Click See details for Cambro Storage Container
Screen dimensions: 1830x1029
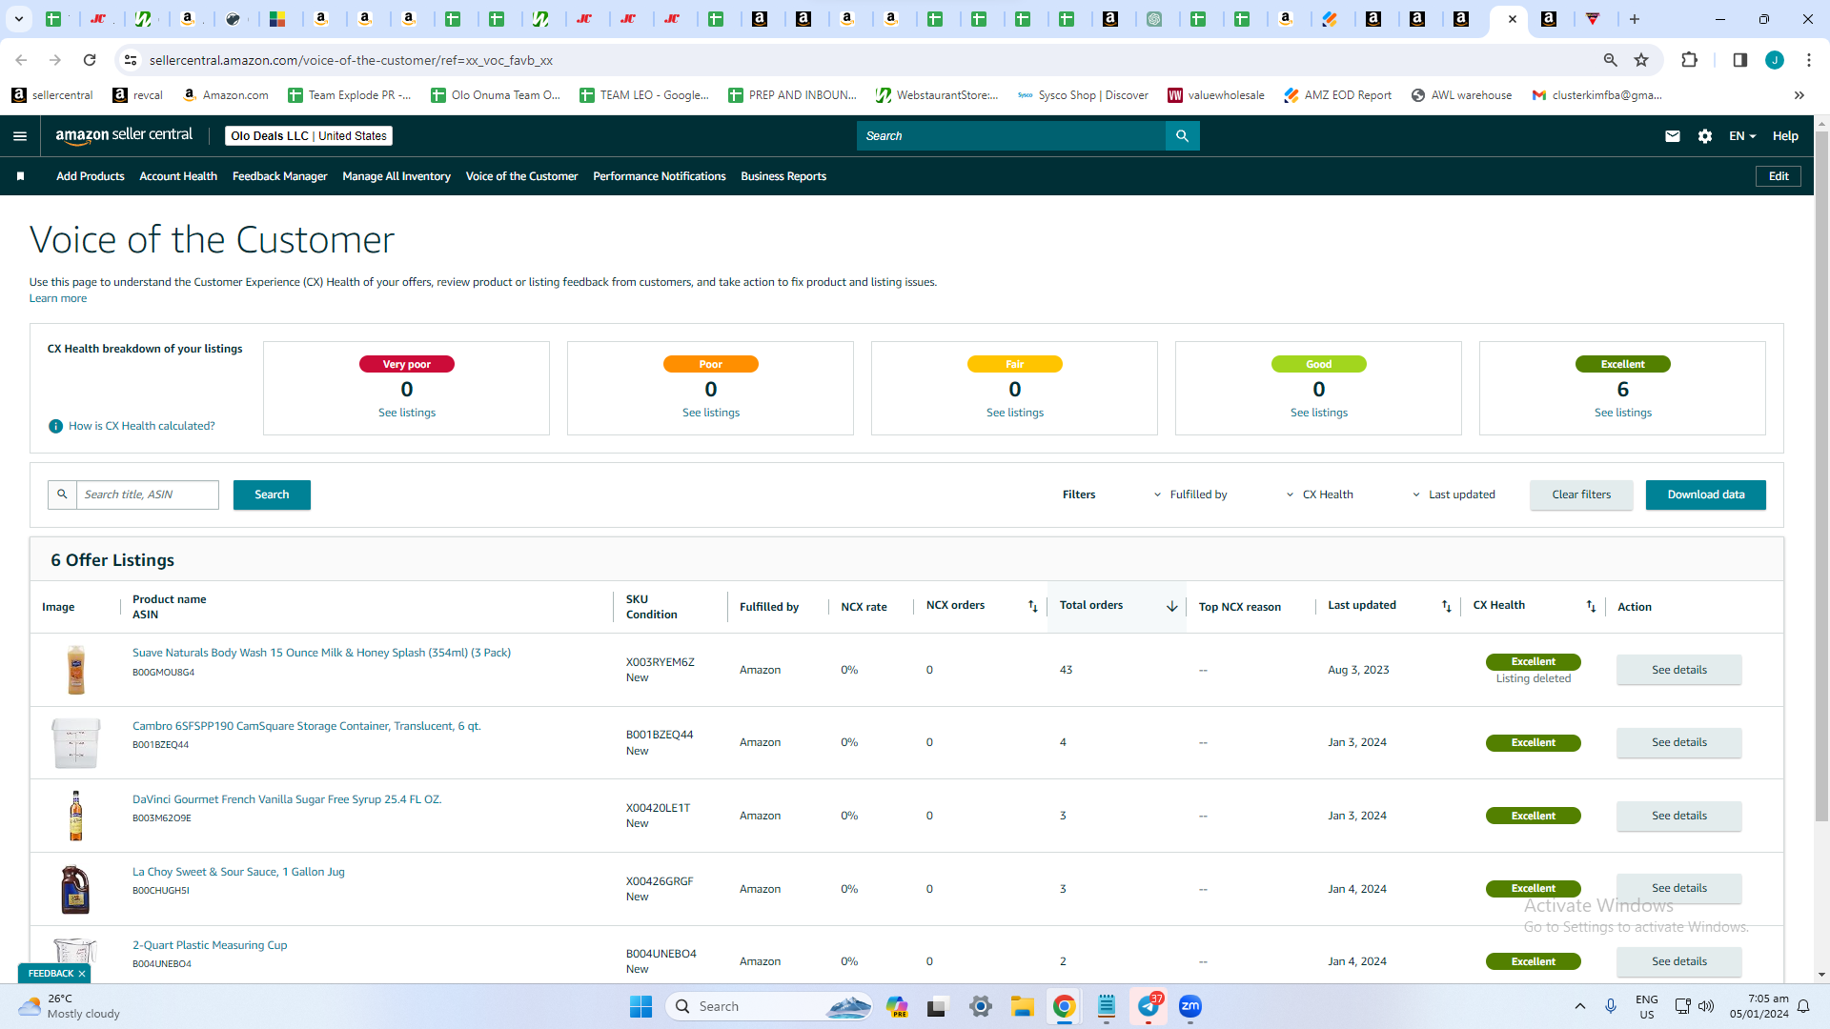tap(1679, 742)
